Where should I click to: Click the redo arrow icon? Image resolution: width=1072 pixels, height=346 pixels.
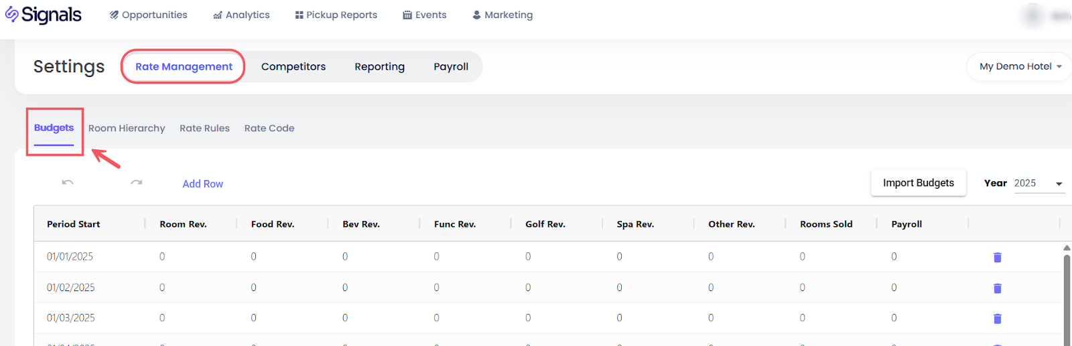tap(137, 183)
